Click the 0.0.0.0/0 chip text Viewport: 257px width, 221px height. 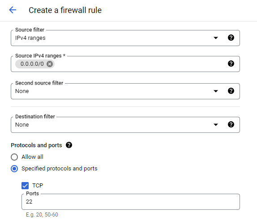pyautogui.click(x=32, y=64)
